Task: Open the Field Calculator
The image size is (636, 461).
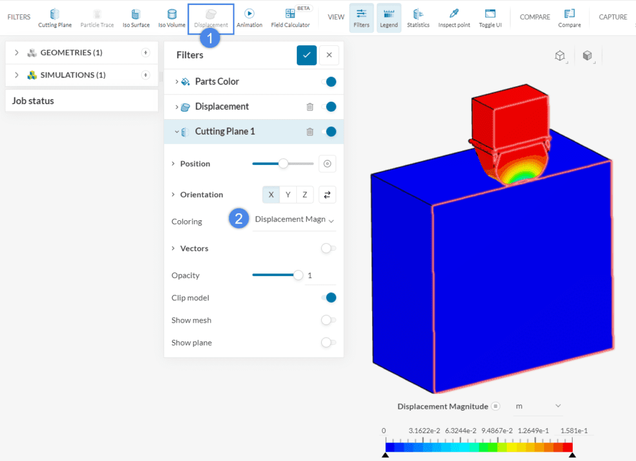Action: pyautogui.click(x=290, y=18)
